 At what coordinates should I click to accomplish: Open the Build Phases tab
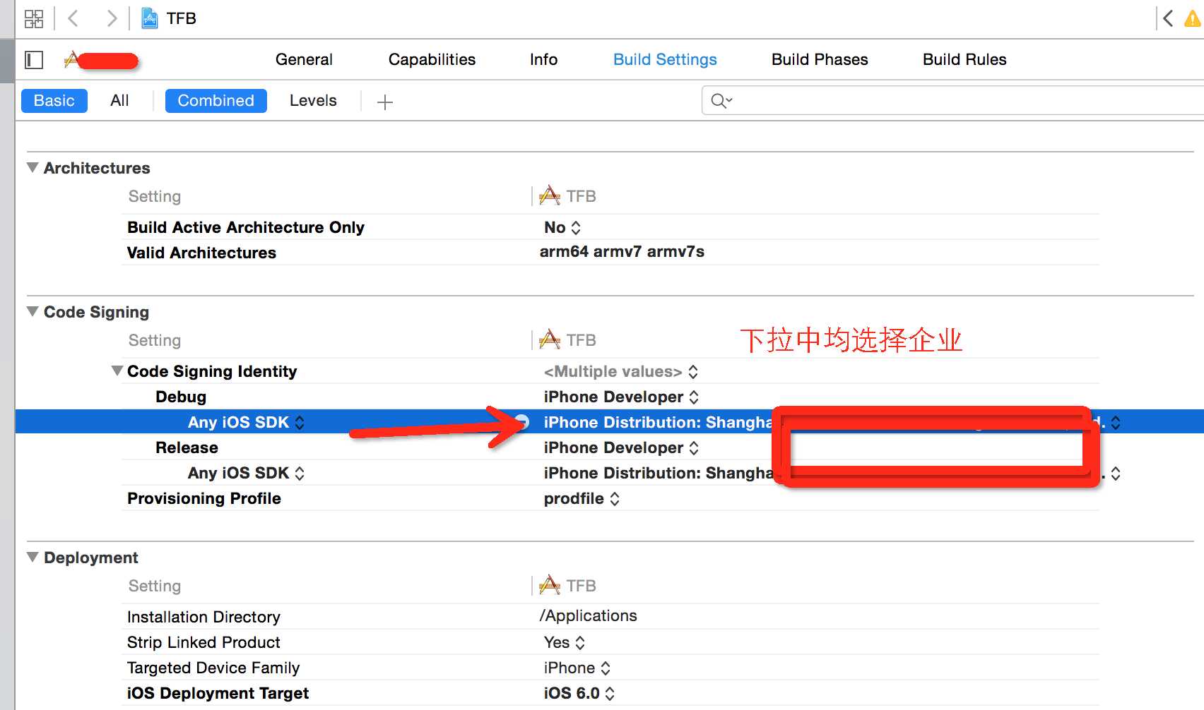[x=820, y=59]
